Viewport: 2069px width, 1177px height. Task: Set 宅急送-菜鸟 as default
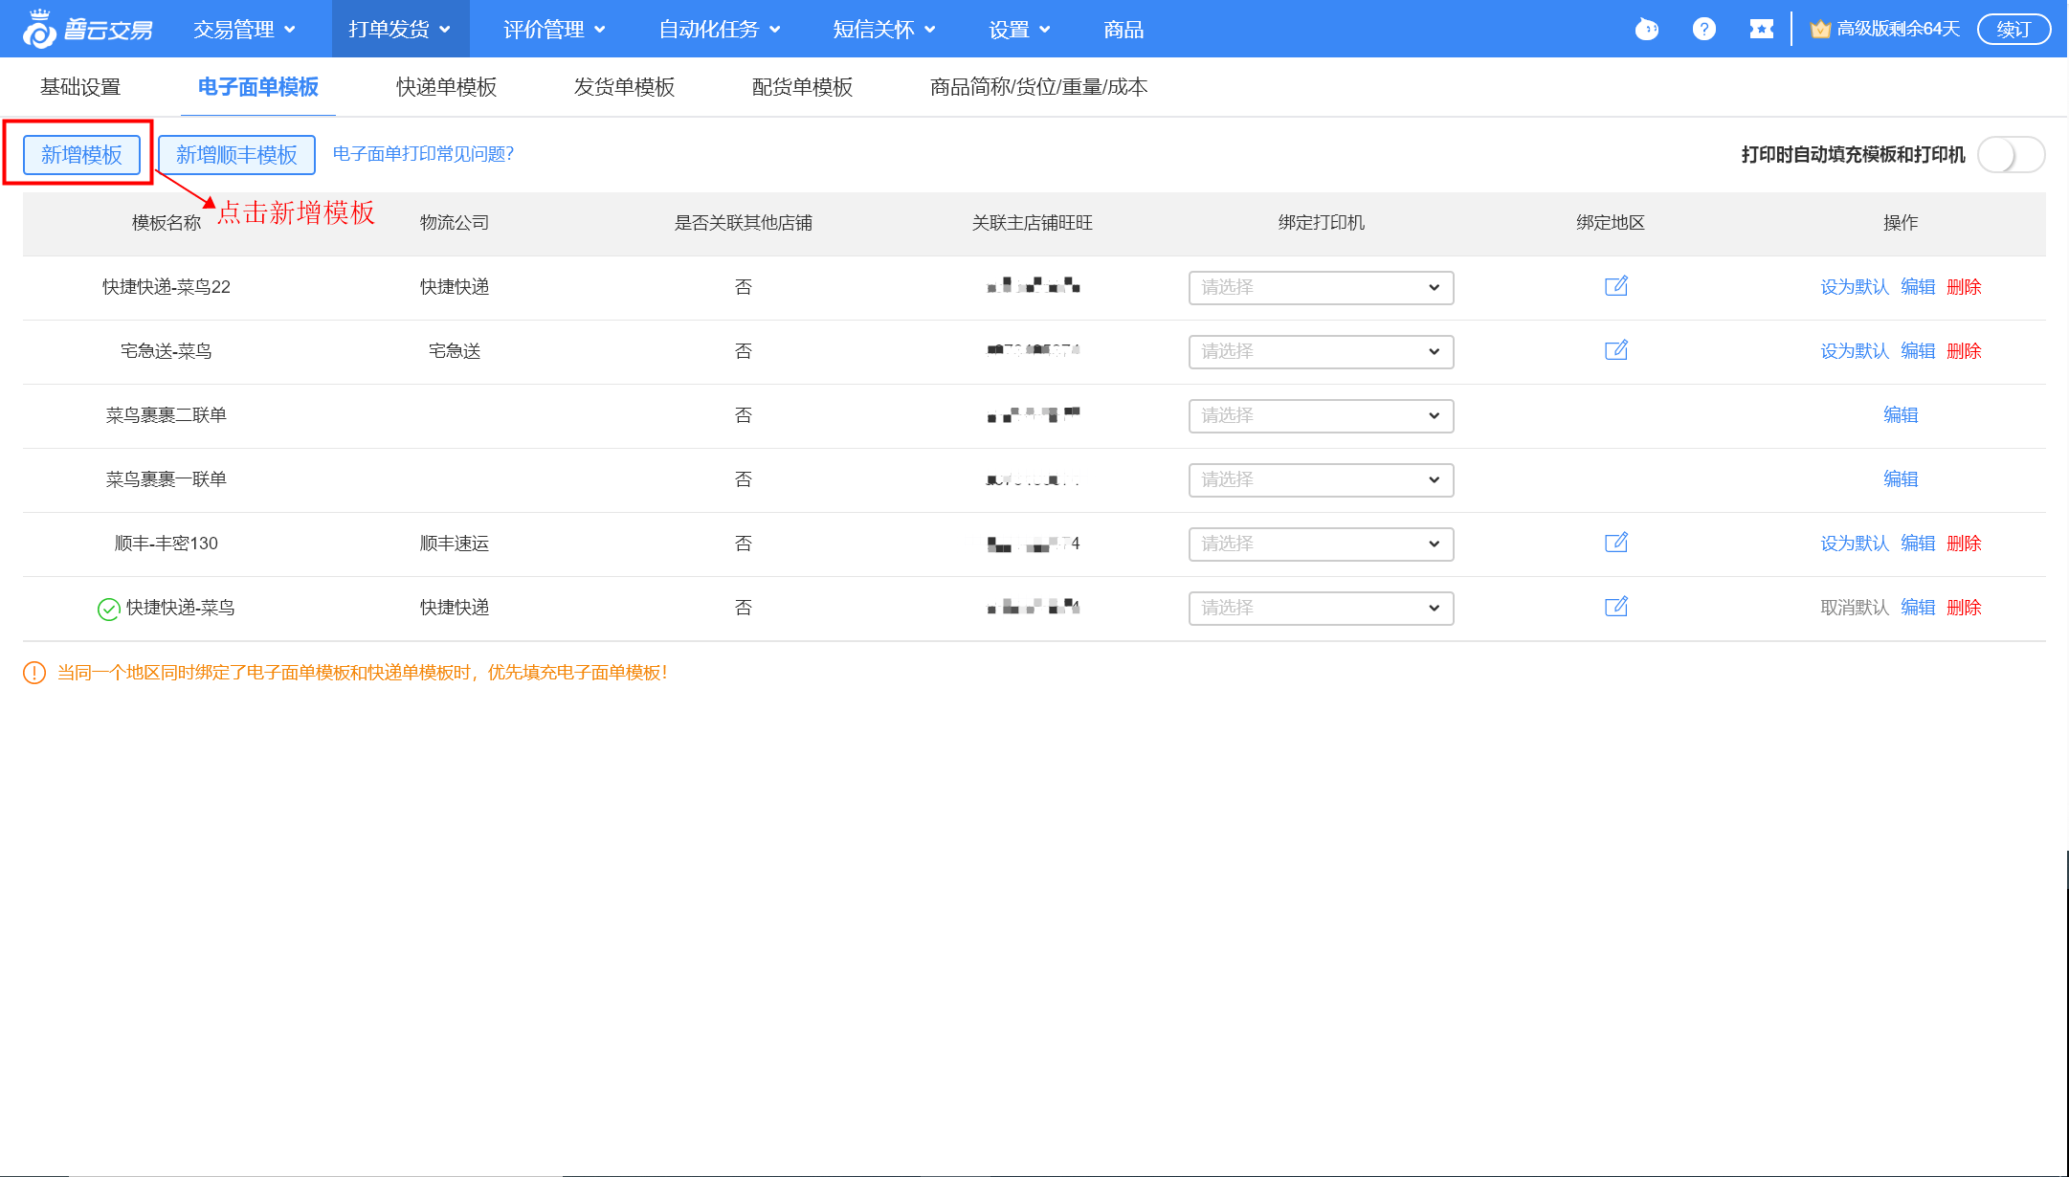(x=1855, y=351)
